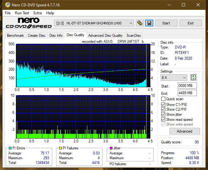
Task: Switch to the Disc Info tab
Action: 56,36
